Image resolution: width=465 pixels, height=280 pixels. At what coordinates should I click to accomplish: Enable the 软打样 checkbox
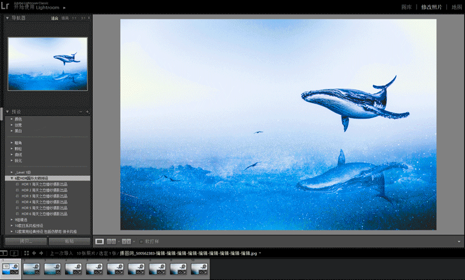tap(141, 242)
